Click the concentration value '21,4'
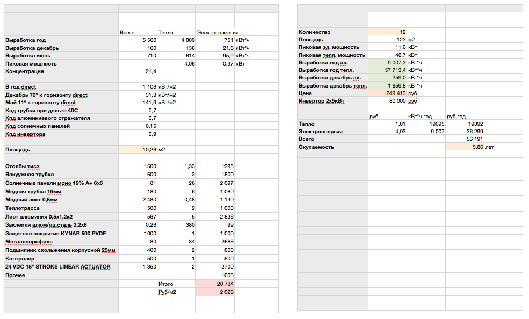The image size is (529, 319). (151, 71)
